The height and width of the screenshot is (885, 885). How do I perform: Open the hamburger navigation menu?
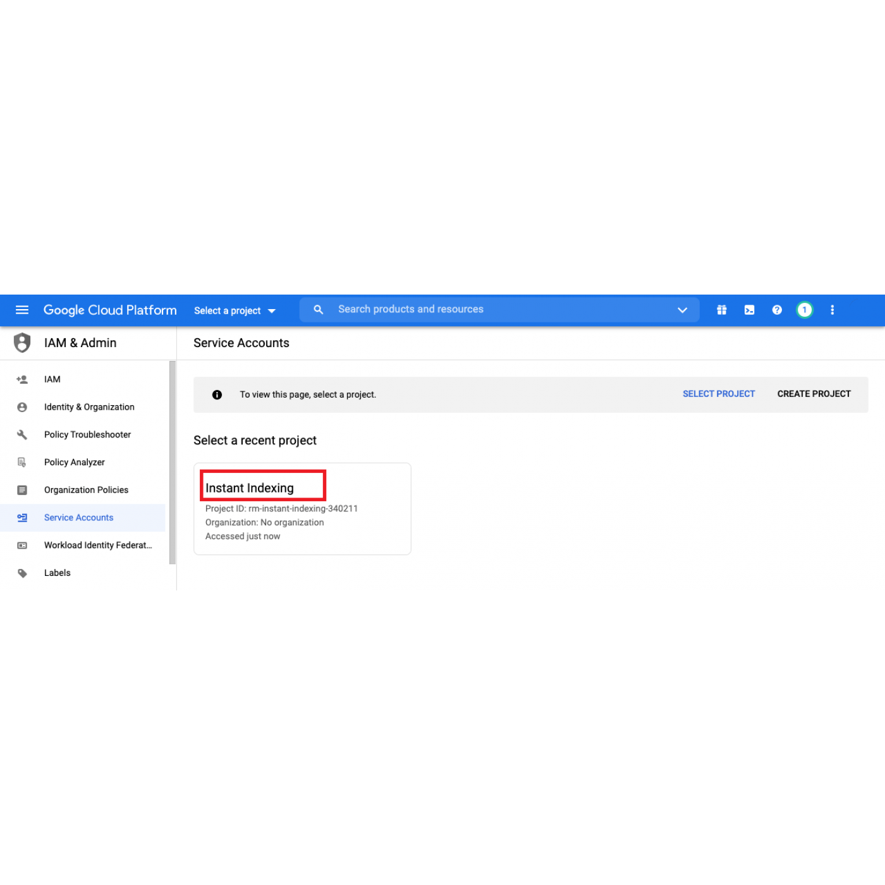pyautogui.click(x=22, y=310)
